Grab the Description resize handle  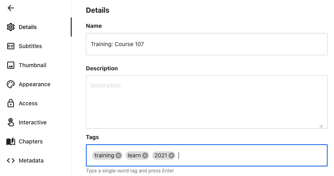321,126
